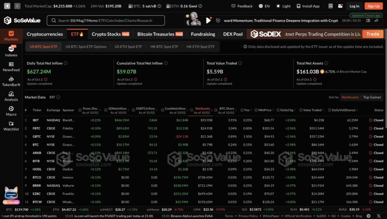The height and width of the screenshot is (219, 387).
Task: Sort the table by NetAssets
Action: pos(350,97)
